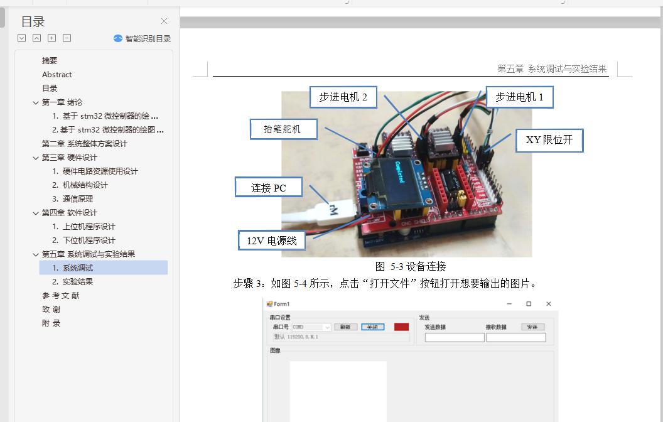Click the 步骤 3 paragraph text
Viewport: 663px width, 422px height.
coord(385,283)
